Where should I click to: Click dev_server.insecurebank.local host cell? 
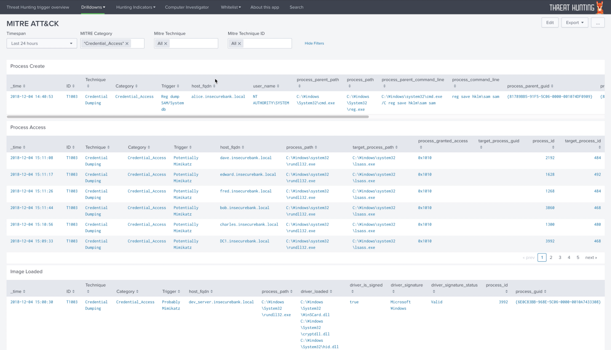(x=221, y=302)
